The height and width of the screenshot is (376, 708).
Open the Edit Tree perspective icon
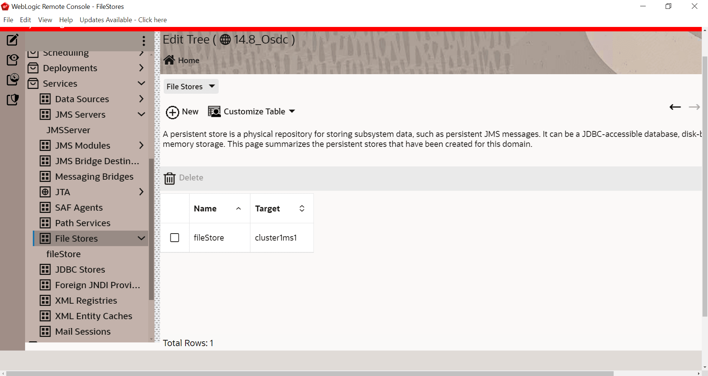tap(13, 39)
